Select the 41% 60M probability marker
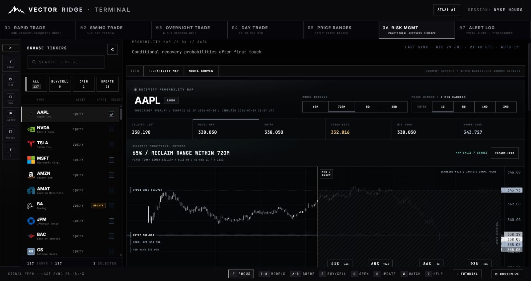 point(340,264)
